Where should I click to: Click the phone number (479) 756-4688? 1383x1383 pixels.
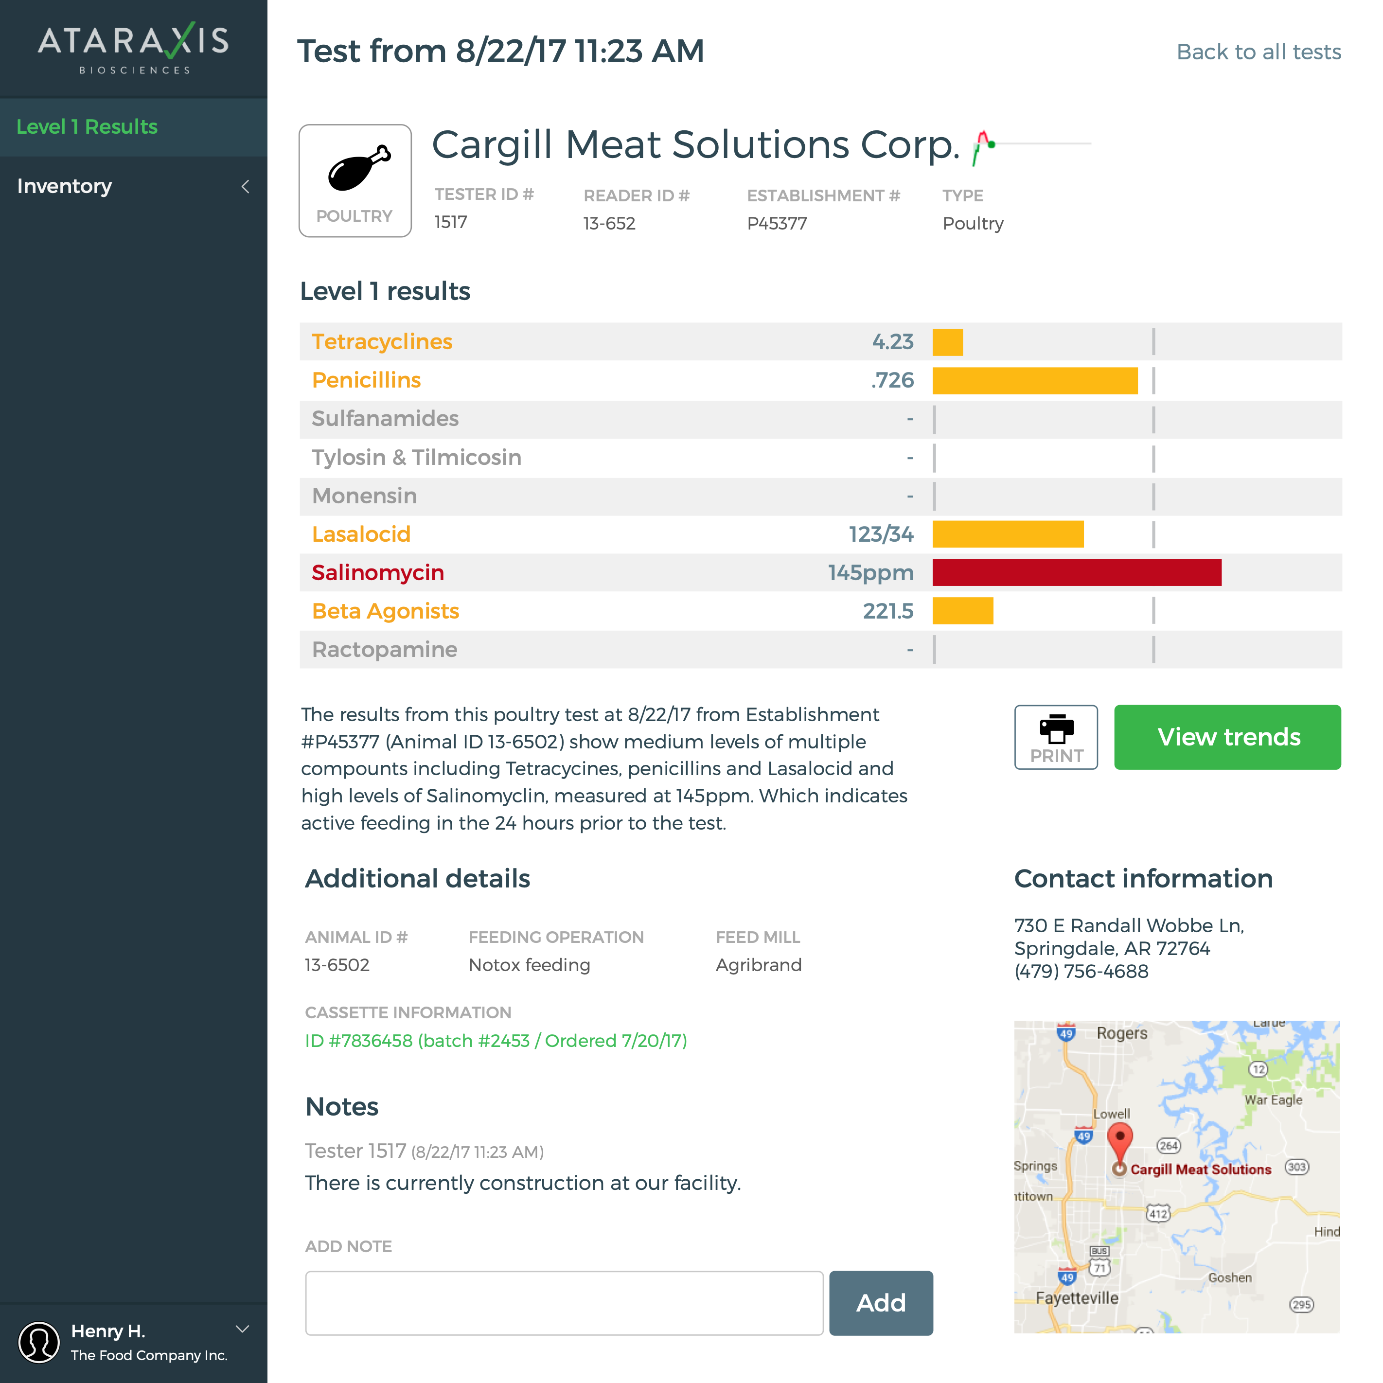click(x=1081, y=972)
